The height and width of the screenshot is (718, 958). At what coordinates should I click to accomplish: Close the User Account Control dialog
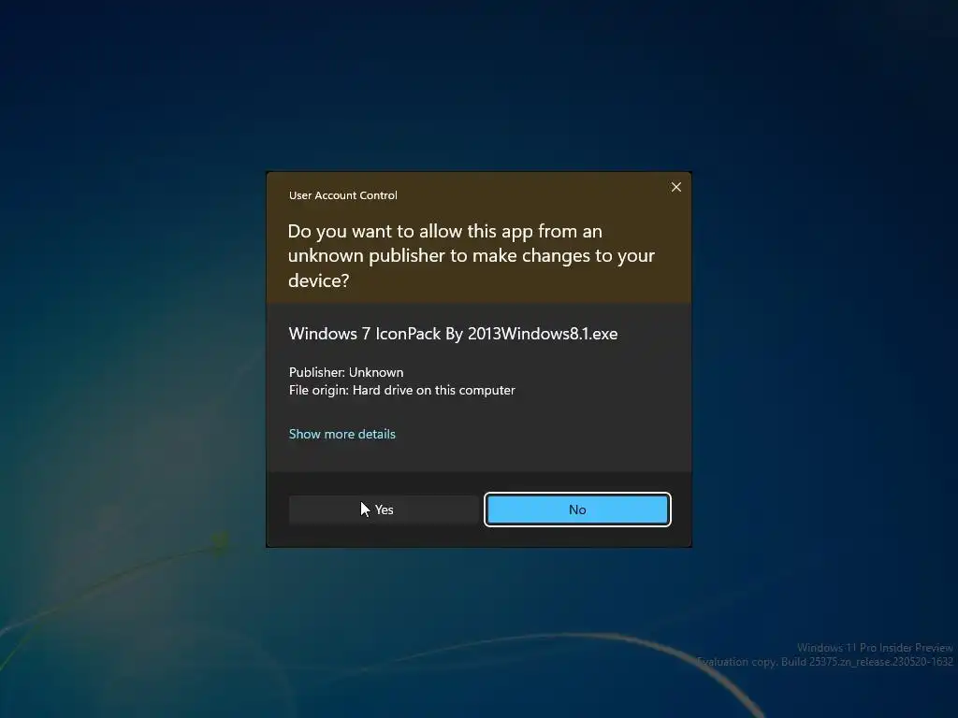[675, 187]
